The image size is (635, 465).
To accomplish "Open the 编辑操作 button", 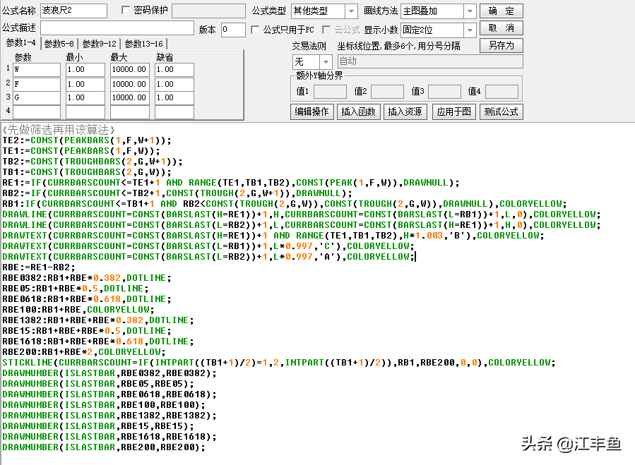I will [311, 111].
